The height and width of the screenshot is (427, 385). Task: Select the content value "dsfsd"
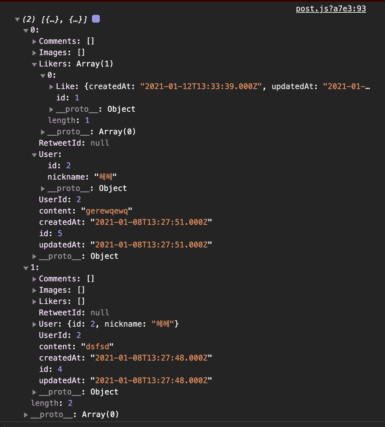point(97,347)
